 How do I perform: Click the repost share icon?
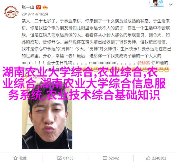(x=59, y=158)
